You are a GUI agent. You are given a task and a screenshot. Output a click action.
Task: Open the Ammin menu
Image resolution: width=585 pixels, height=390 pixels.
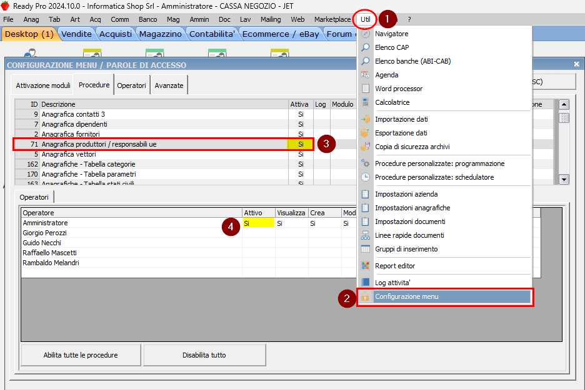point(199,19)
